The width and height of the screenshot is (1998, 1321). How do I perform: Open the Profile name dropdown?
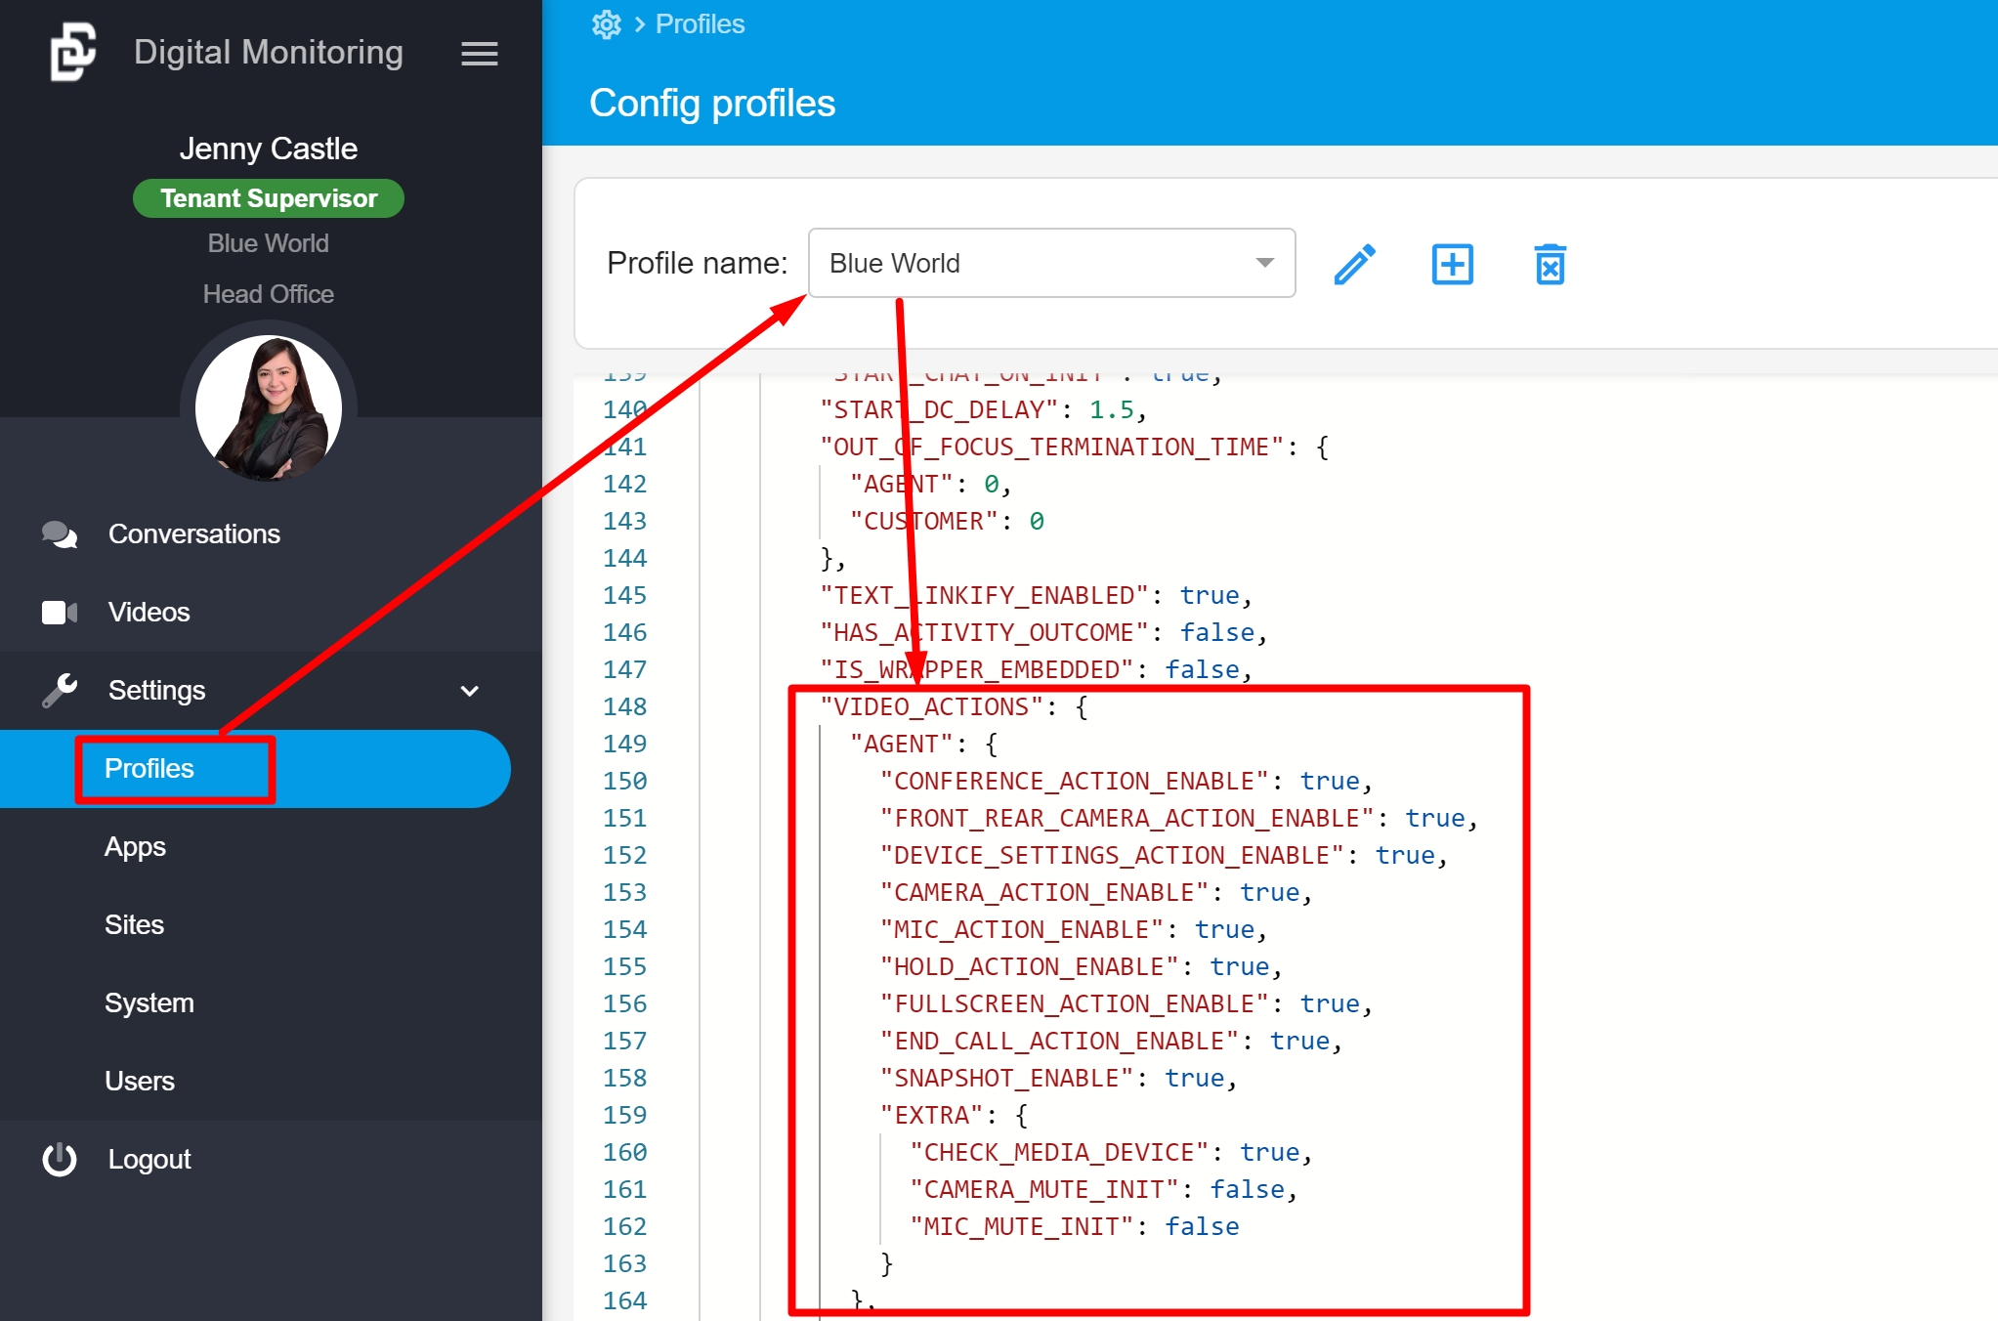1050,263
